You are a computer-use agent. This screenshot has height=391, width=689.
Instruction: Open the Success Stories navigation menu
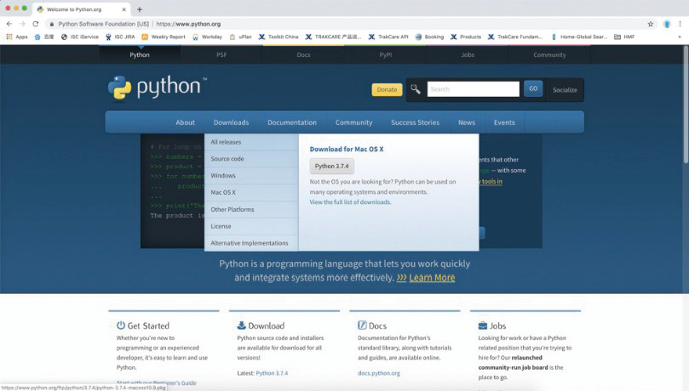(x=416, y=122)
